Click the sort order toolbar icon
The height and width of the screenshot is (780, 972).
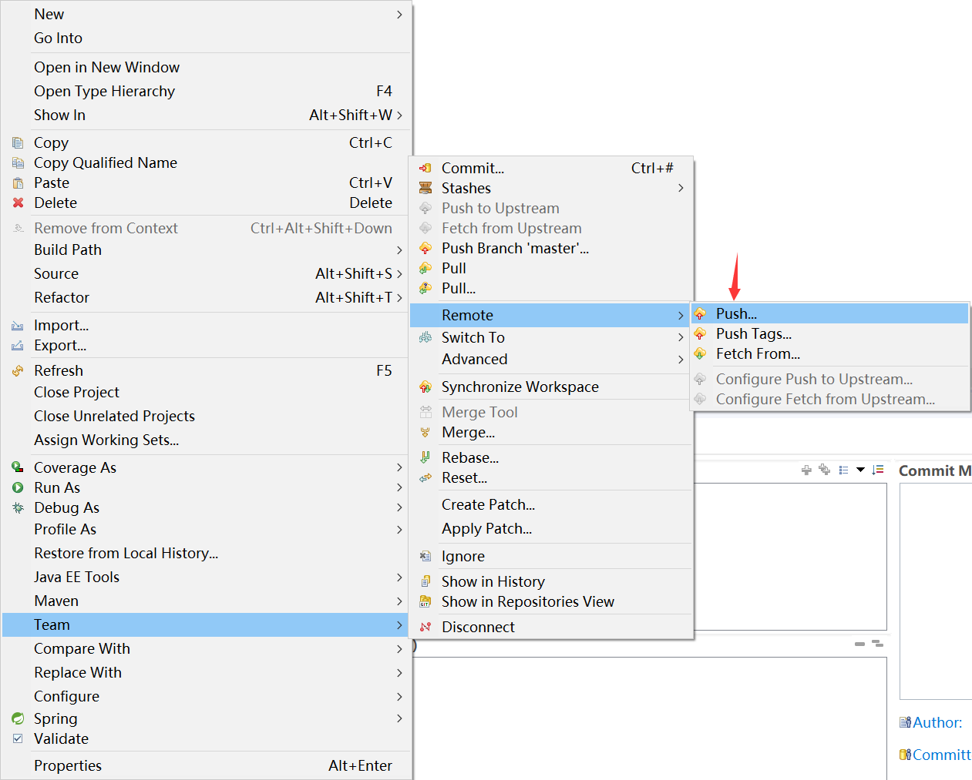point(877,470)
